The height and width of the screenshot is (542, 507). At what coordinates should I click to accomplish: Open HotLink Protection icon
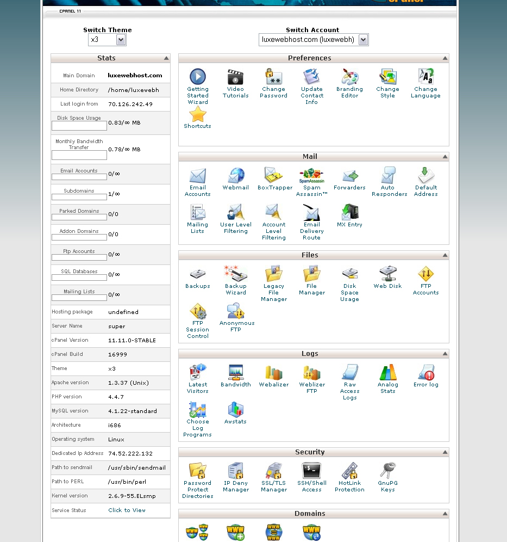(349, 471)
